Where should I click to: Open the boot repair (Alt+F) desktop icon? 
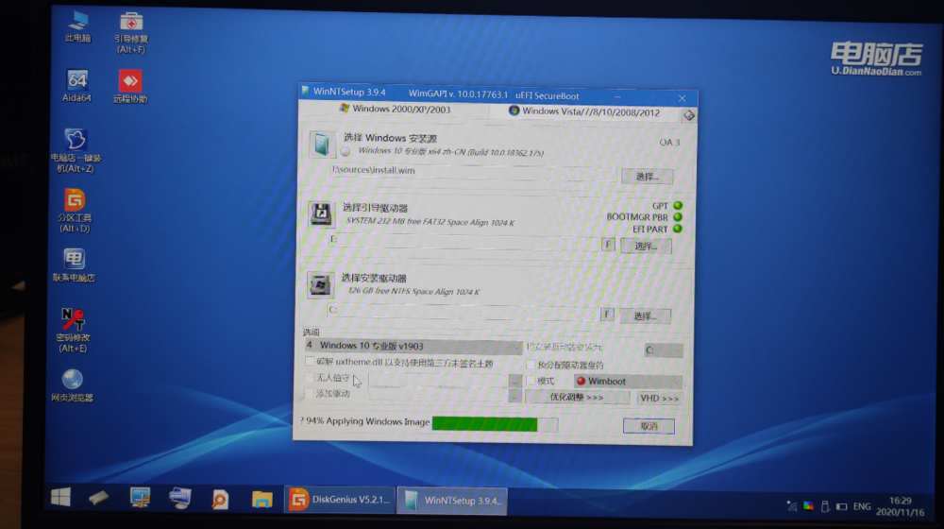click(x=130, y=32)
